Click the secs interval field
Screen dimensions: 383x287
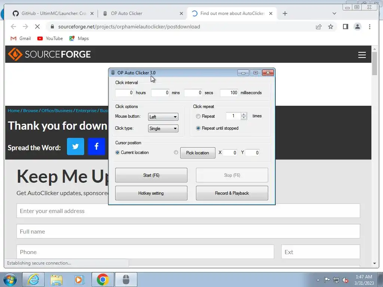[x=193, y=93]
